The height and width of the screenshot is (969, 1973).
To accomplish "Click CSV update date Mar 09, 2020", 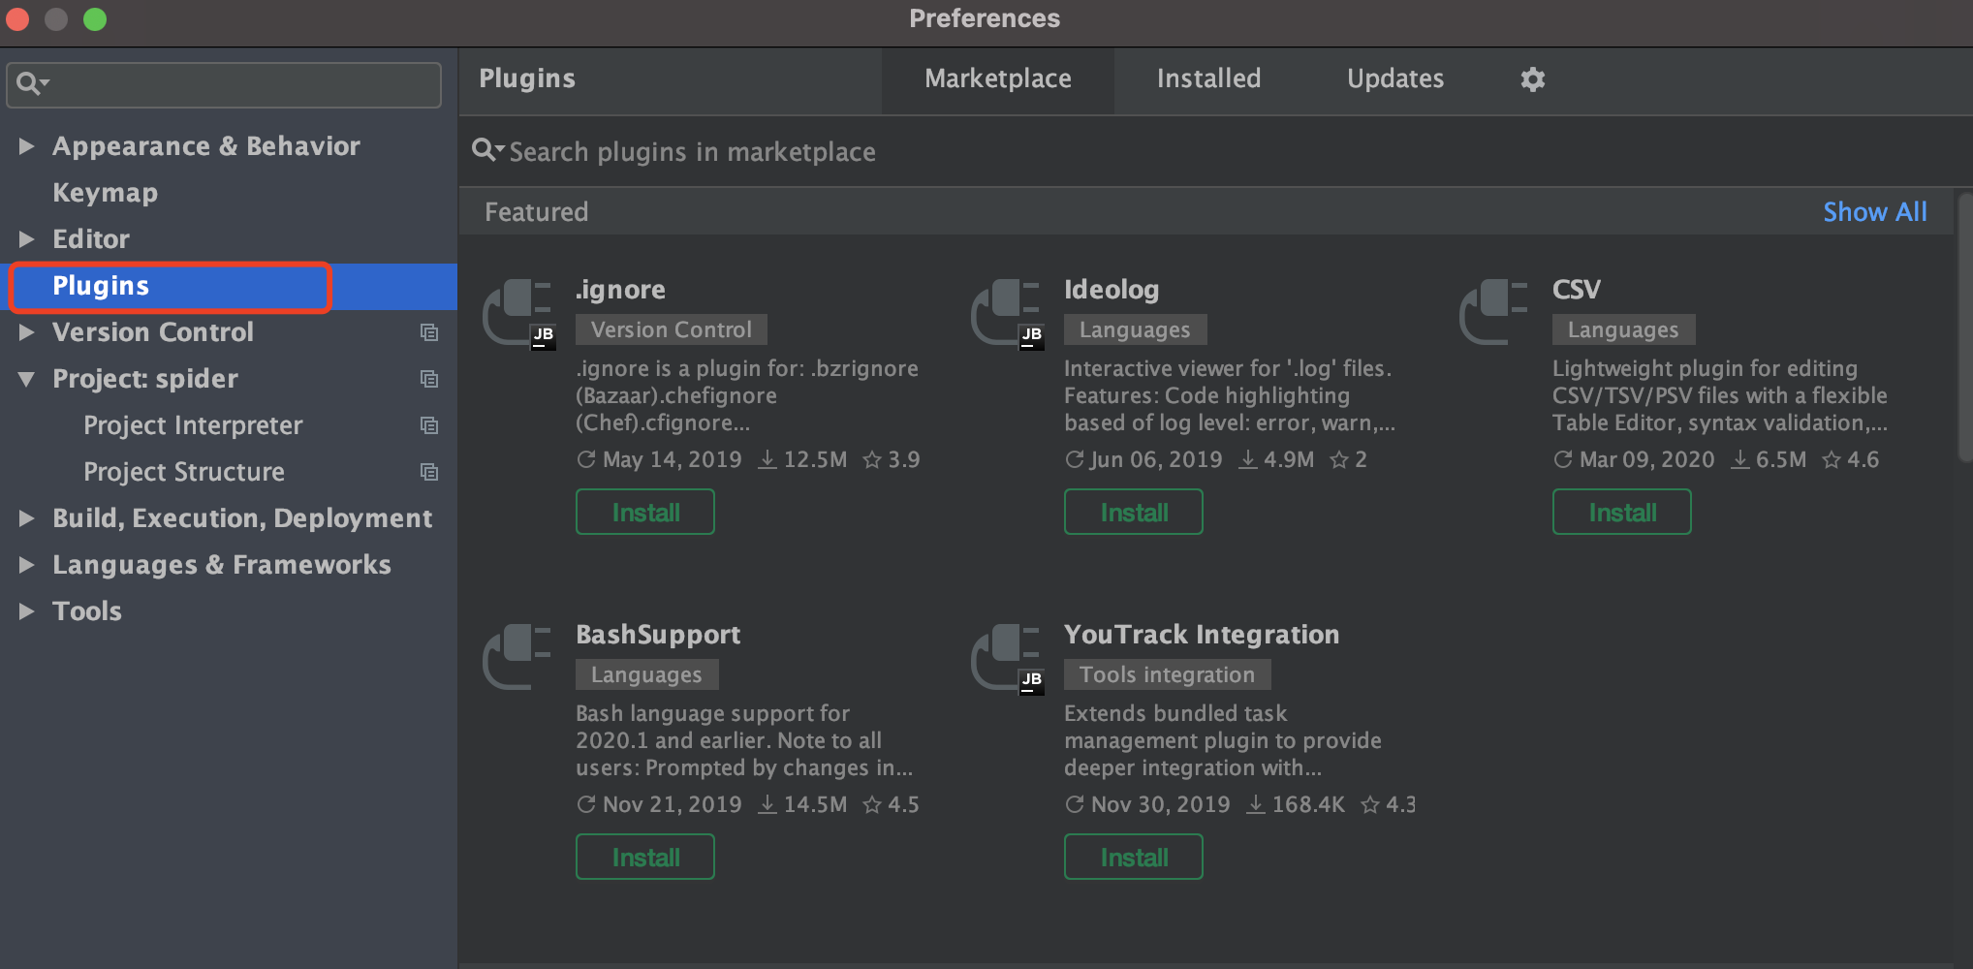I will [1634, 459].
